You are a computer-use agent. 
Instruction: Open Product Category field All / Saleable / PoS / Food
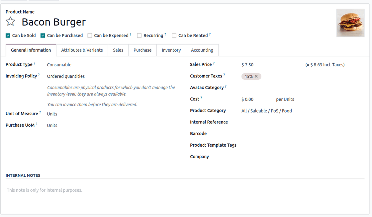point(303,111)
